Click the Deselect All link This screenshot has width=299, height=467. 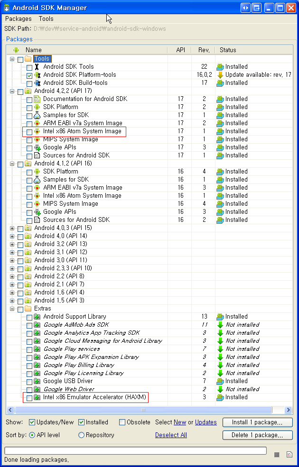(171, 435)
